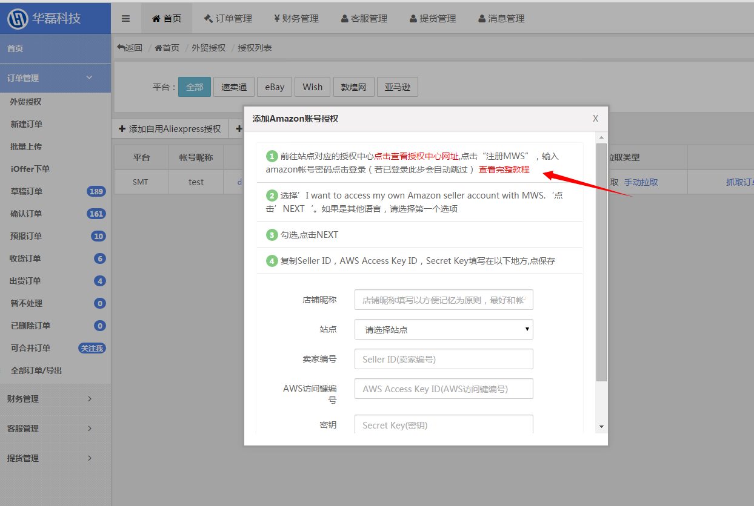The height and width of the screenshot is (506, 754).
Task: Click the dialog's vertical scrollbar
Action: click(x=601, y=260)
